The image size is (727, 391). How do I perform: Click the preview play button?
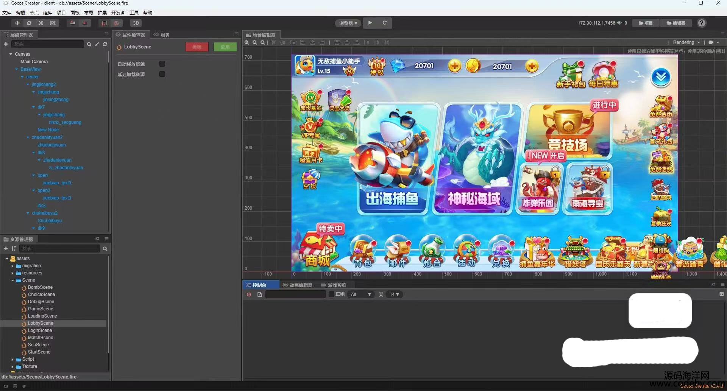370,23
